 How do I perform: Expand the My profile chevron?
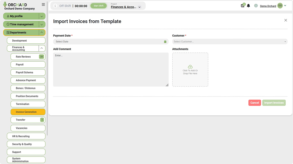pos(42,16)
